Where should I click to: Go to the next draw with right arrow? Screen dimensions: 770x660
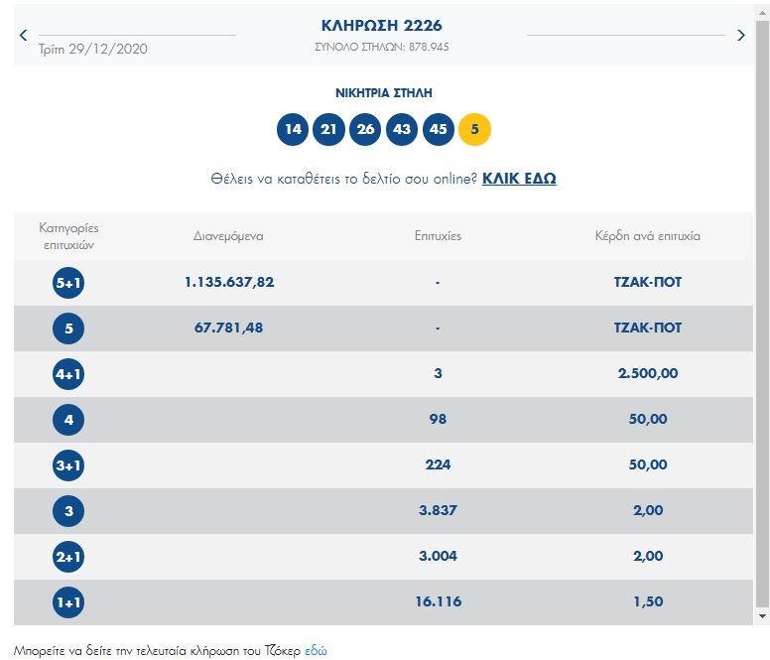click(740, 36)
